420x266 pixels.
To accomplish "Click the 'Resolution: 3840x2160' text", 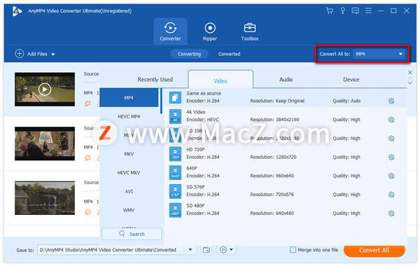I will tap(274, 120).
